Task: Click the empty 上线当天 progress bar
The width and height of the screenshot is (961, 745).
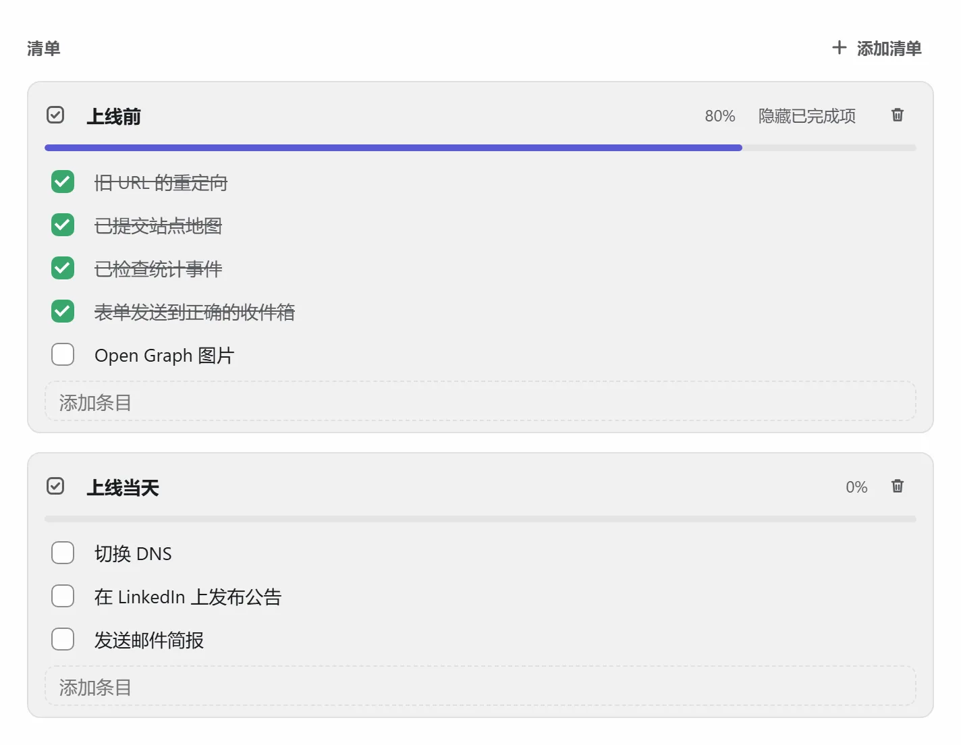Action: tap(481, 519)
